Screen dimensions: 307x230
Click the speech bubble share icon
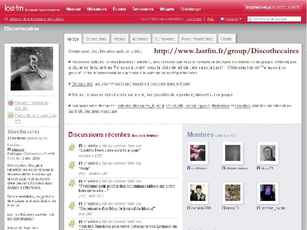(11, 115)
